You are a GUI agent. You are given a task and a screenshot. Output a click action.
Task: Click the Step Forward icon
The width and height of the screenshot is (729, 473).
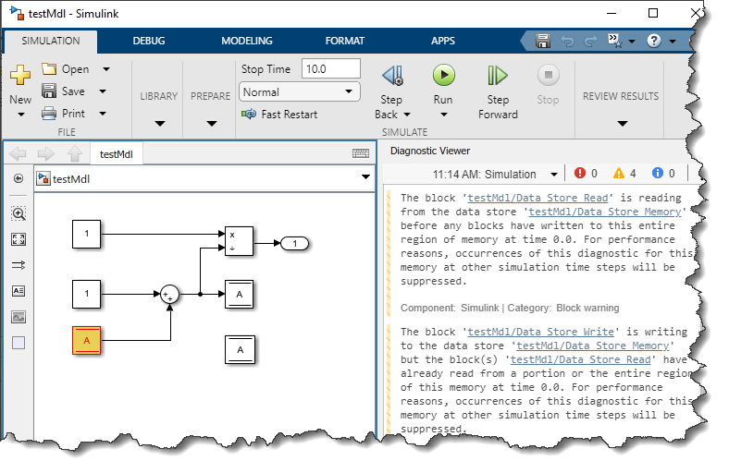(x=498, y=76)
